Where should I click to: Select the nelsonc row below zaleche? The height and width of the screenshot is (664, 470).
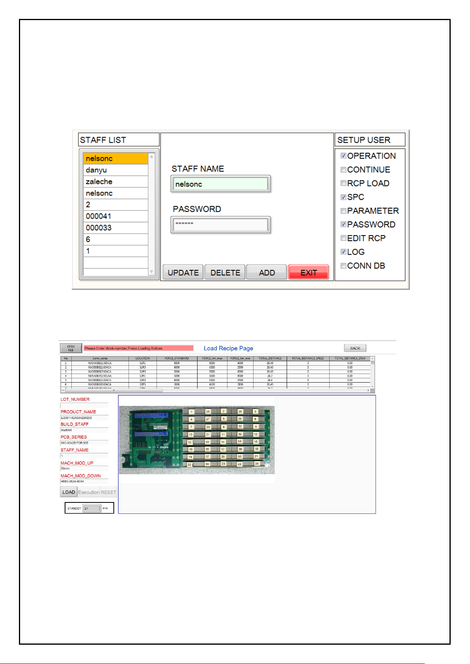coord(116,193)
